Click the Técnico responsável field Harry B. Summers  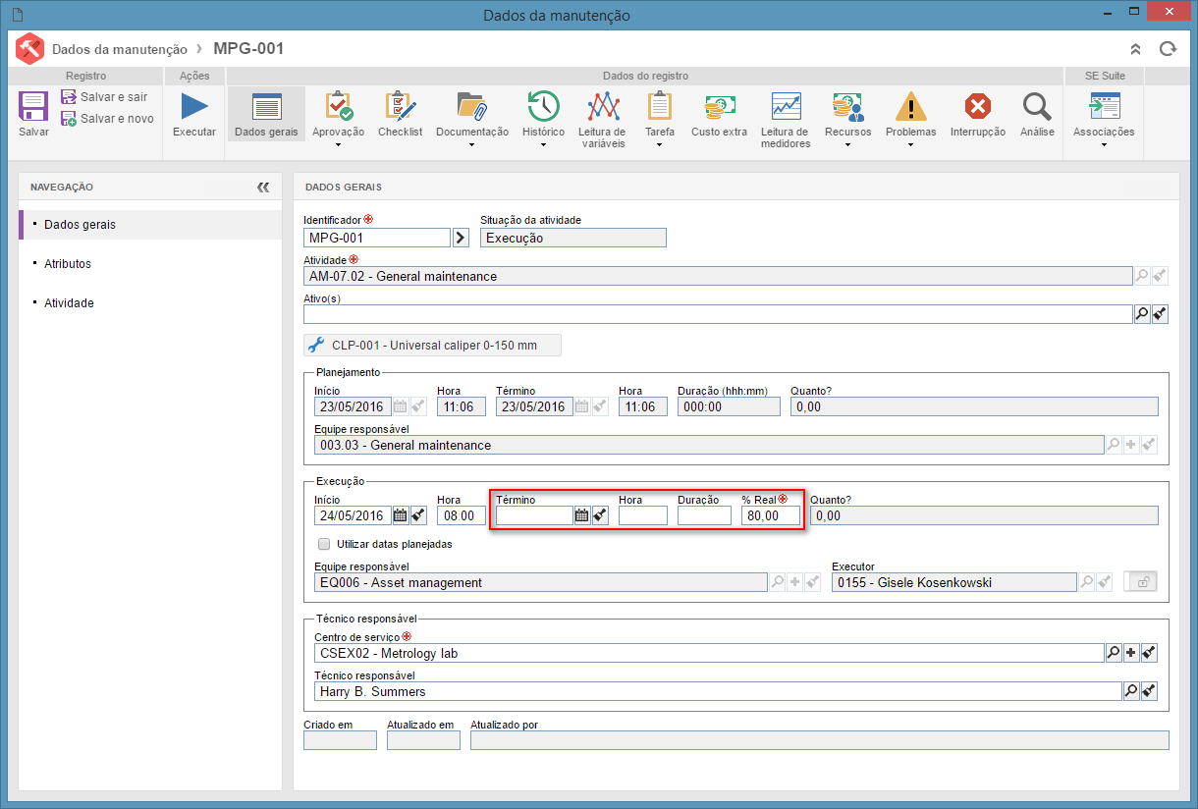pyautogui.click(x=718, y=691)
